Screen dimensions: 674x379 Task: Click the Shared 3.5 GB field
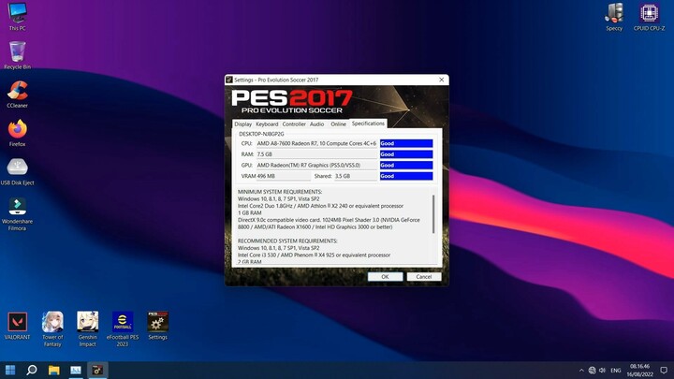(356, 176)
